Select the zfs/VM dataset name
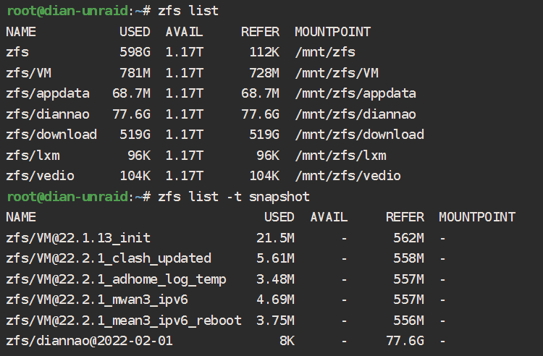 click(x=29, y=73)
